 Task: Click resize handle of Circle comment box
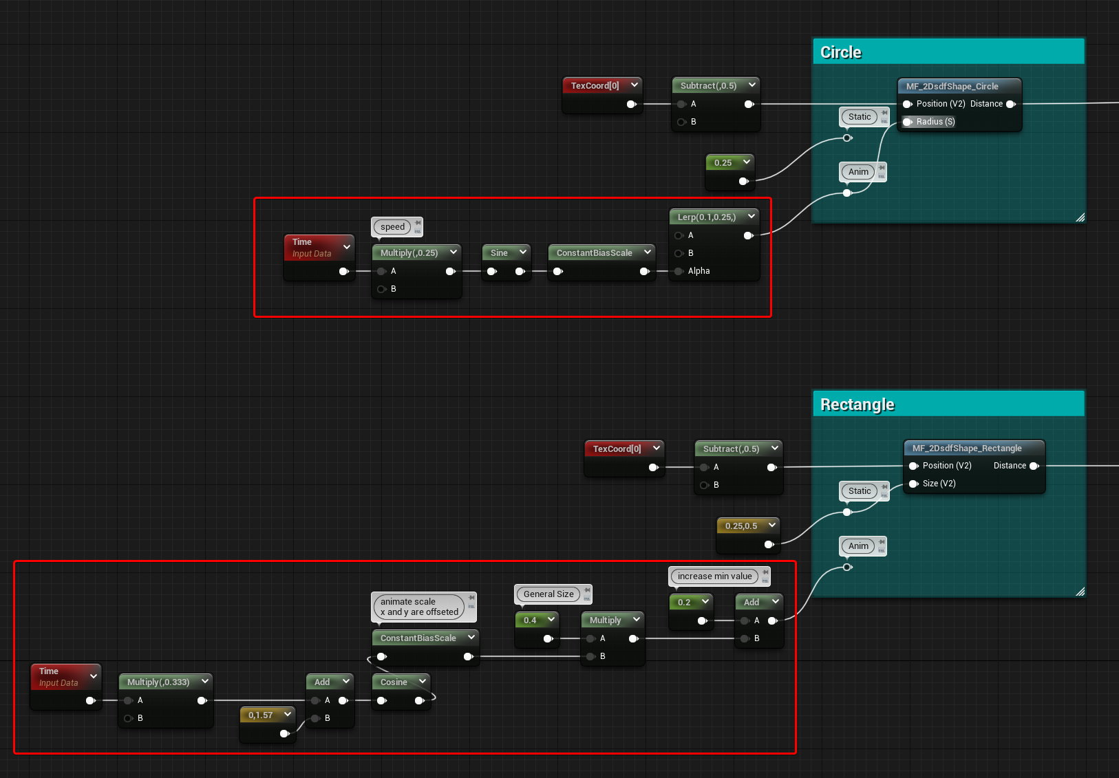(x=1080, y=217)
